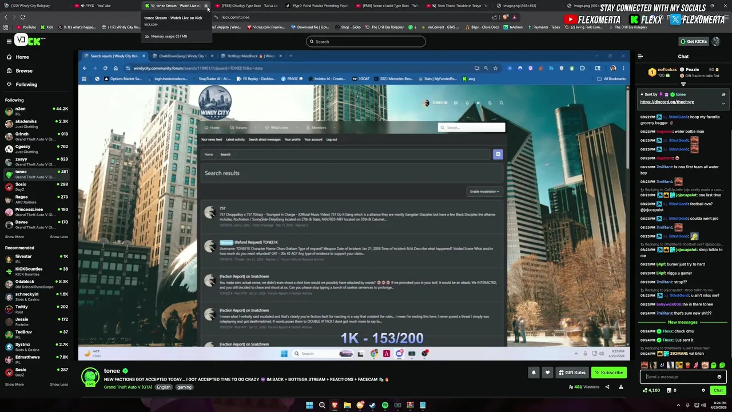This screenshot has height=412, width=732.
Task: Launch Brave browser from taskbar
Action: click(335, 405)
